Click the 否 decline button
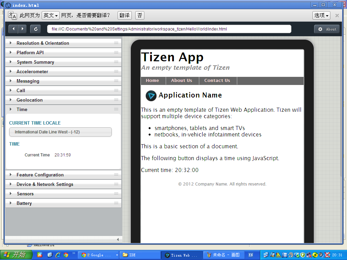Image resolution: width=347 pixels, height=260 pixels. pyautogui.click(x=140, y=16)
